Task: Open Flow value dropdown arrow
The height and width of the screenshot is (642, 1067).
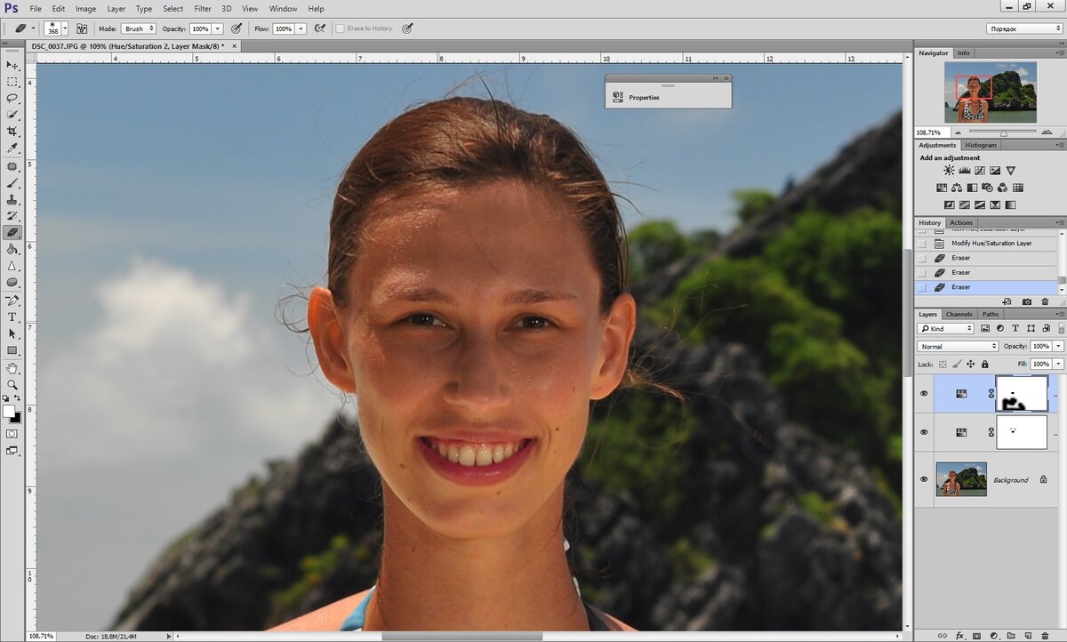Action: pyautogui.click(x=301, y=28)
